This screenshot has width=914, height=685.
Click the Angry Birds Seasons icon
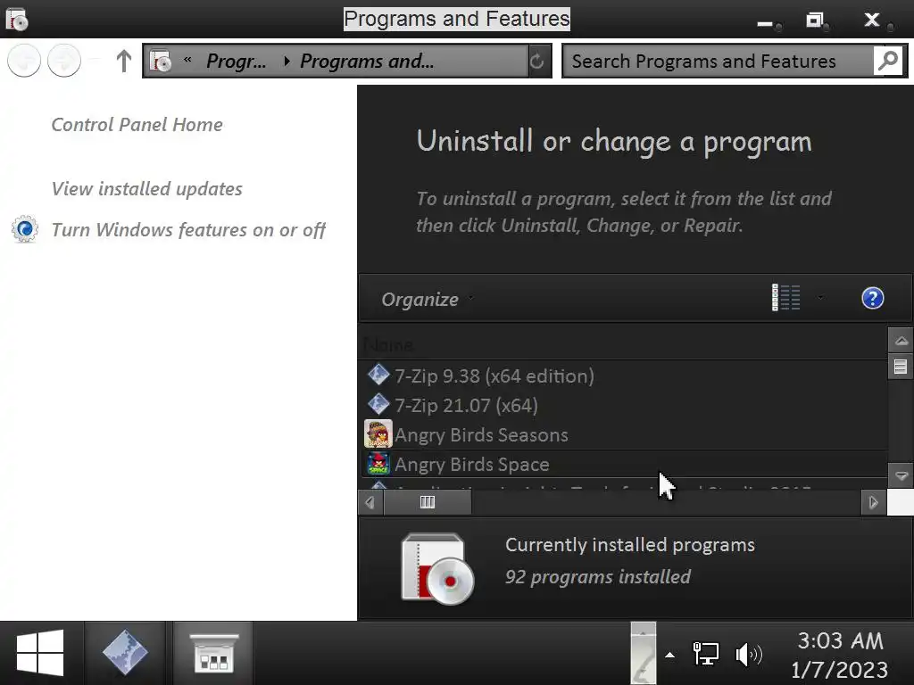click(378, 434)
